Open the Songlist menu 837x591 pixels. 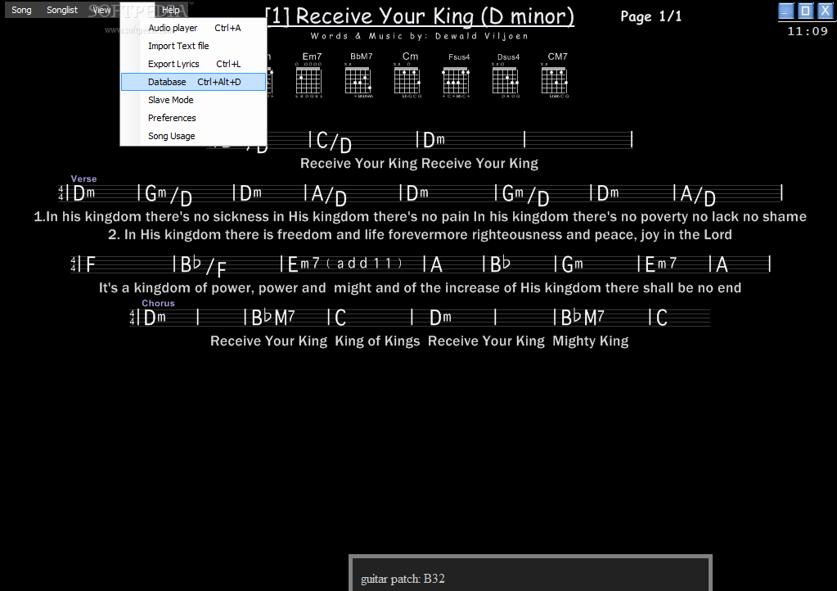(x=62, y=10)
